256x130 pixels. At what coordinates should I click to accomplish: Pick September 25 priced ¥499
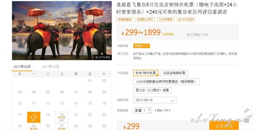click(x=34, y=127)
